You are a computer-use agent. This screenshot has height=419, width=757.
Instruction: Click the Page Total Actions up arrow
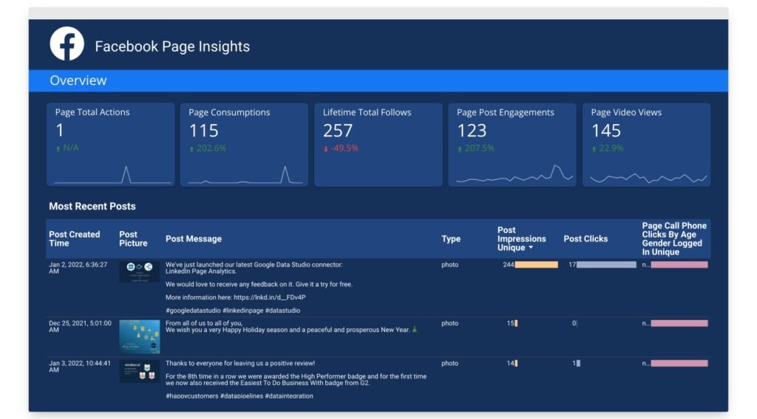(x=58, y=148)
